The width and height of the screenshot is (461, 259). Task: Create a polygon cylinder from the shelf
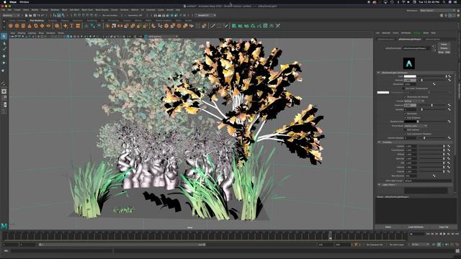point(23,26)
